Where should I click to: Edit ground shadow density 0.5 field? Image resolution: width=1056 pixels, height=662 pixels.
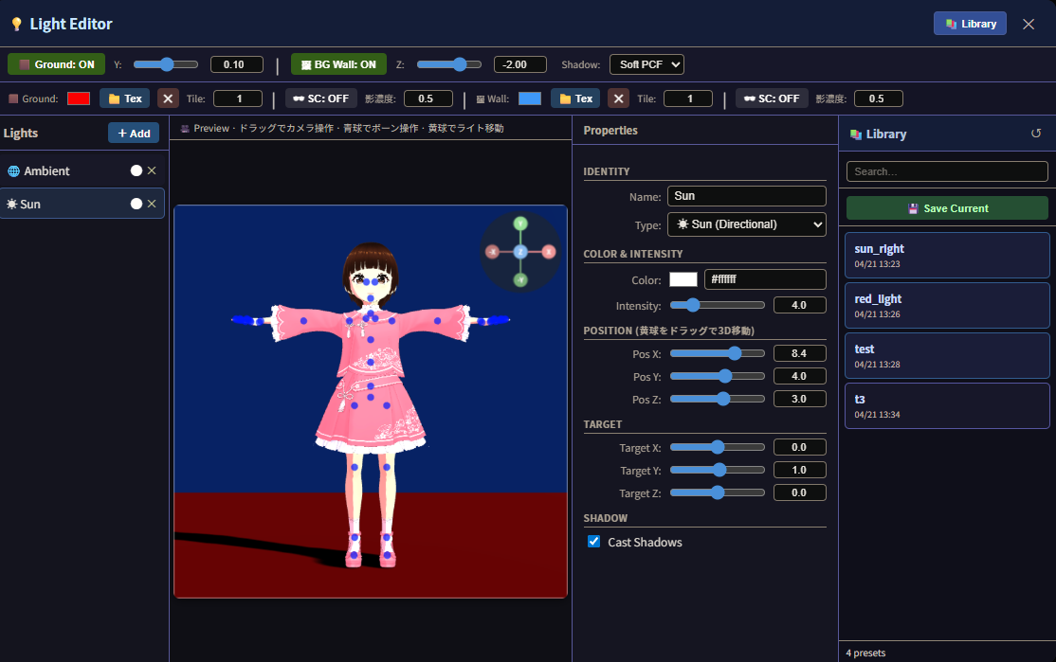pos(428,98)
